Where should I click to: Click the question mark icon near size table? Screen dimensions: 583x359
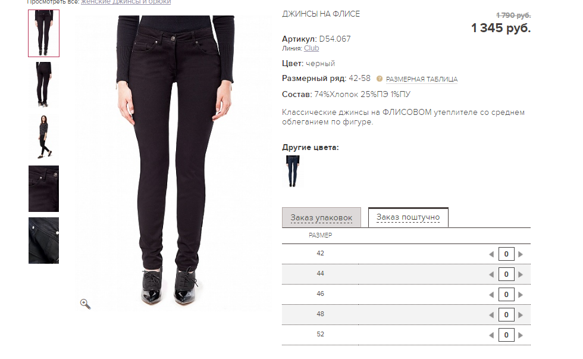coord(380,79)
